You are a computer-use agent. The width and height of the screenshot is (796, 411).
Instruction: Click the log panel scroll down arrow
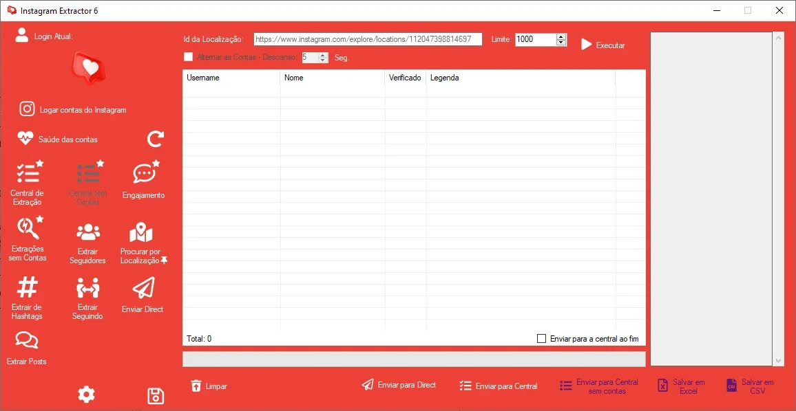779,360
